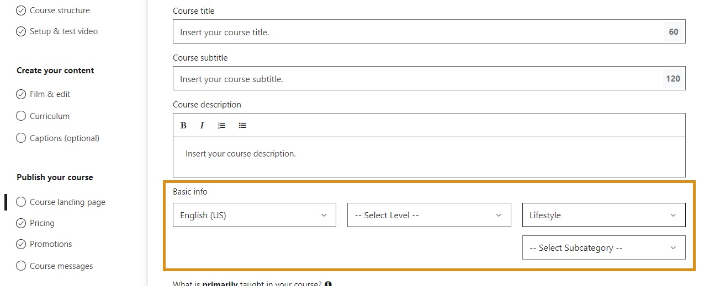
Task: Insert numbered list in course description
Action: pos(221,126)
